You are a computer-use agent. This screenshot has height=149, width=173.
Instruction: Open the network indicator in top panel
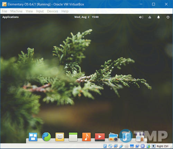150,17
